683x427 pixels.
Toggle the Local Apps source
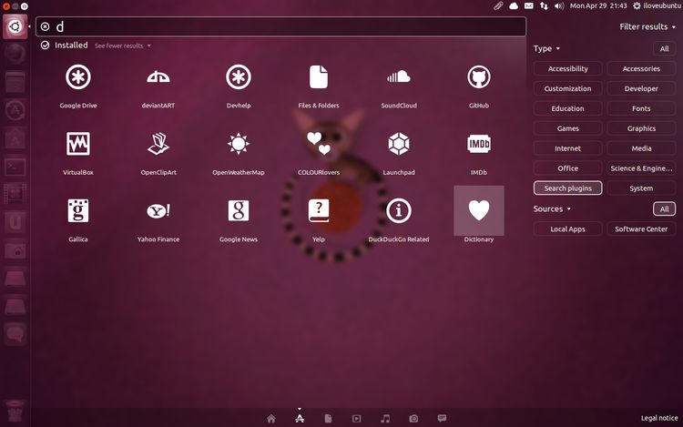567,229
